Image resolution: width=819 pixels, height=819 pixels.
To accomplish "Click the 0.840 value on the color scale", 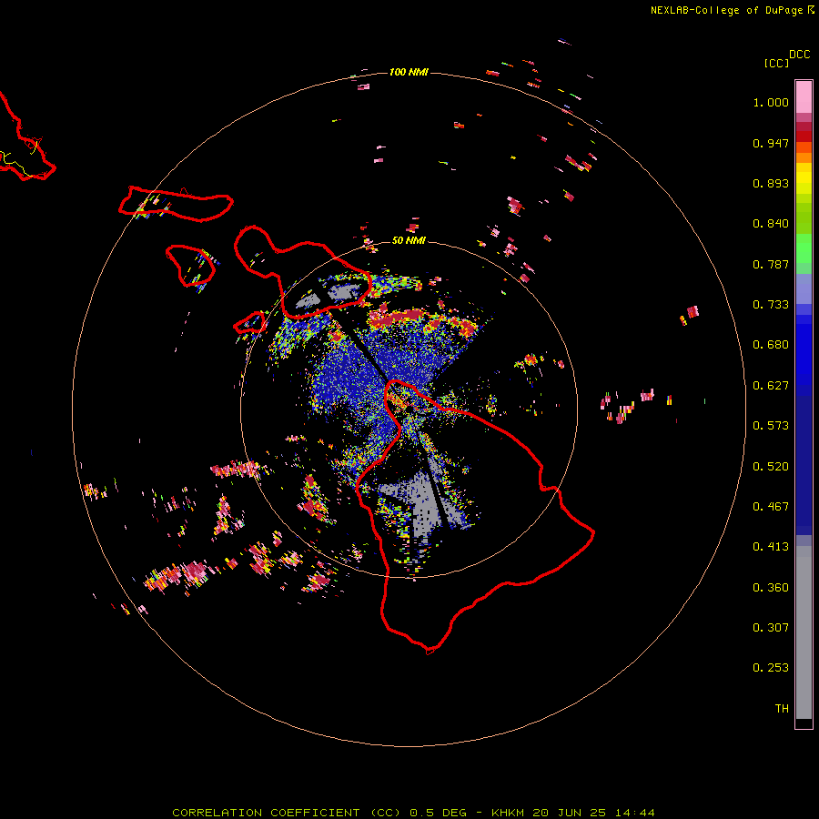I will point(771,224).
